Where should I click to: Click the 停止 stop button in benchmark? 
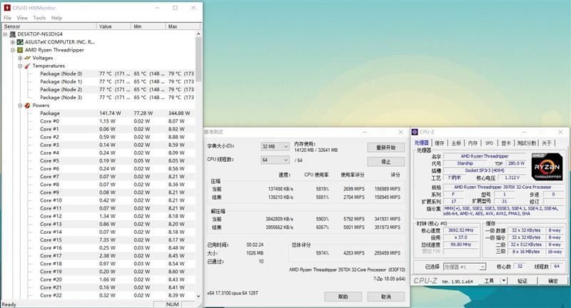click(x=385, y=161)
